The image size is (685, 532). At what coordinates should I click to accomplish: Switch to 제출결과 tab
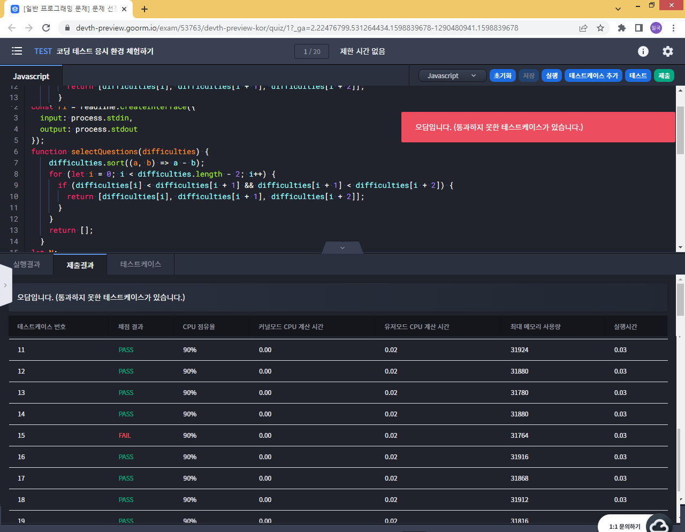point(80,264)
